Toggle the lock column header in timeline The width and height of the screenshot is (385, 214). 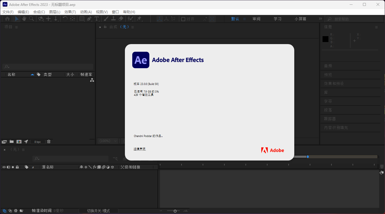pyautogui.click(x=17, y=167)
